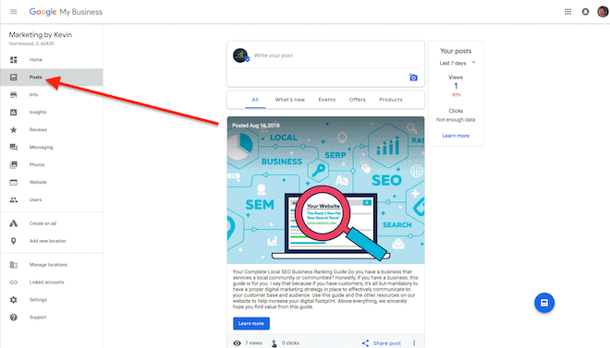Open the Google apps grid
The width and height of the screenshot is (610, 348).
568,12
